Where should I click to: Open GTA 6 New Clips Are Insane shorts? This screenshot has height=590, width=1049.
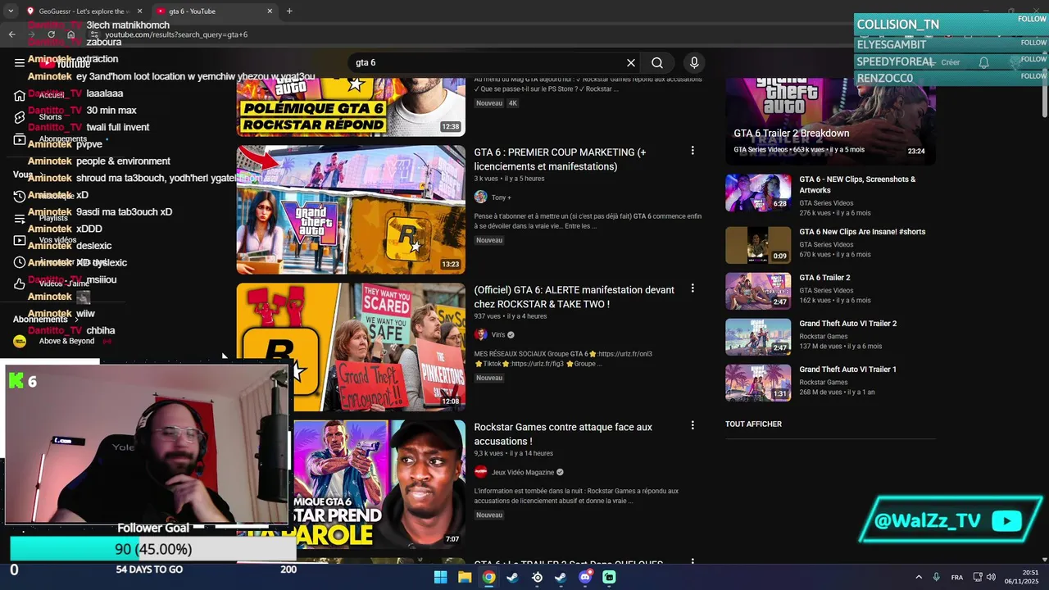862,232
